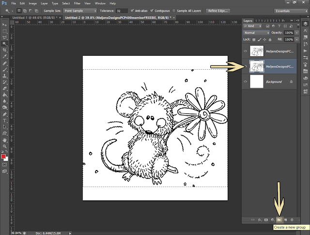
Task: Toggle lock image pixels brush icon
Action: pos(260,40)
